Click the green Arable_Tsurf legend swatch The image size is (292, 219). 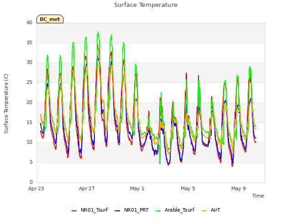(x=158, y=211)
